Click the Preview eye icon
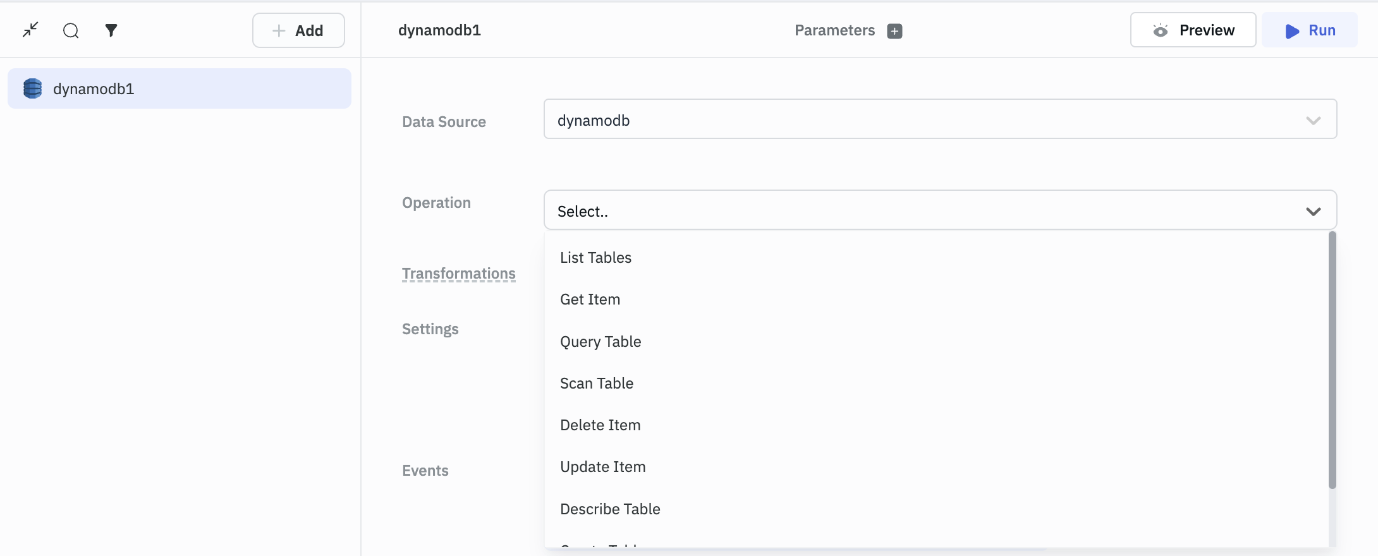 tap(1160, 30)
